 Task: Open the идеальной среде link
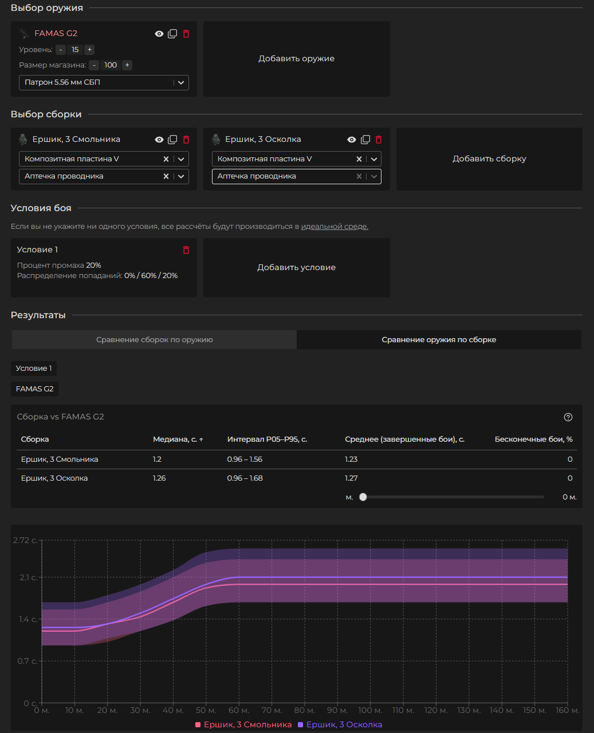[335, 227]
